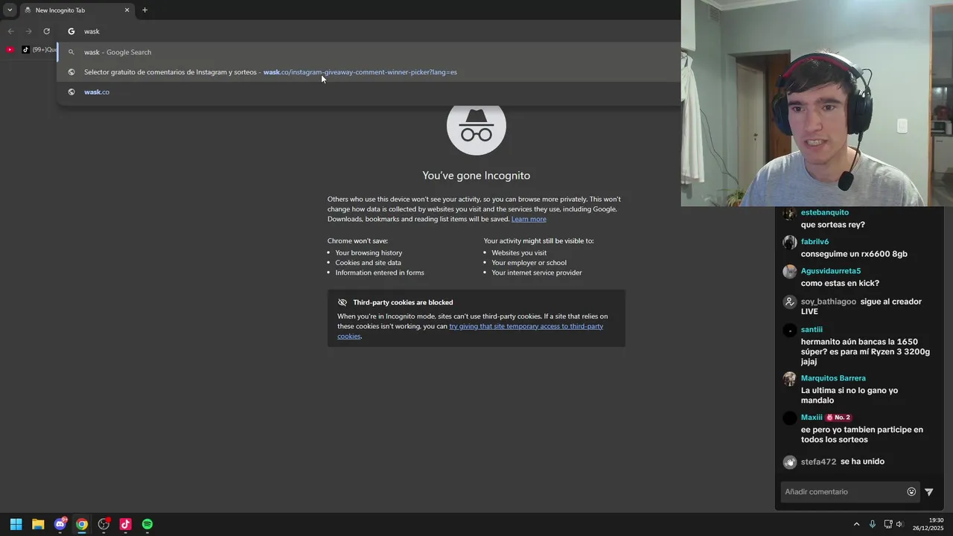Screen dimensions: 953x536
Task: Open the network status tray icon
Action: pyautogui.click(x=888, y=524)
